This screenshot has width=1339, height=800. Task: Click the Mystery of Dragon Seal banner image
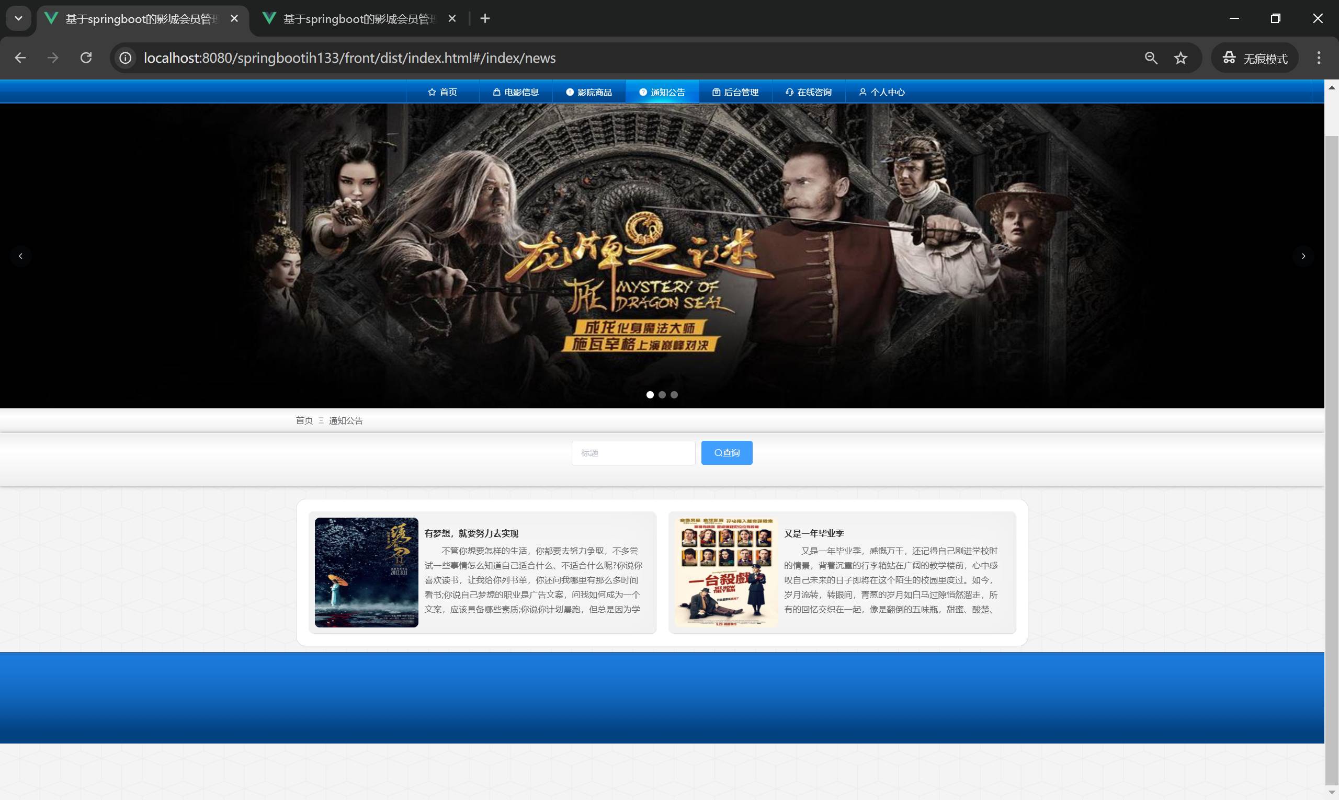(662, 256)
